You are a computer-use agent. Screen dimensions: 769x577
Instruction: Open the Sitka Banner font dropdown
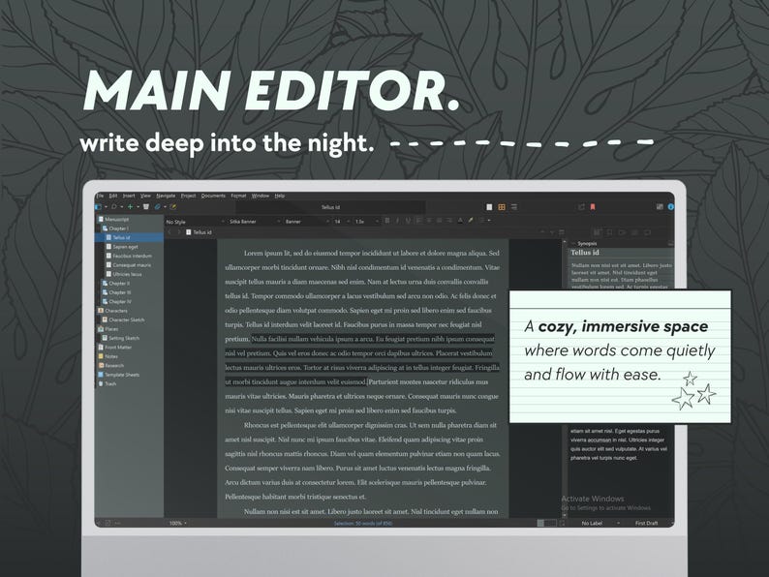tap(255, 222)
